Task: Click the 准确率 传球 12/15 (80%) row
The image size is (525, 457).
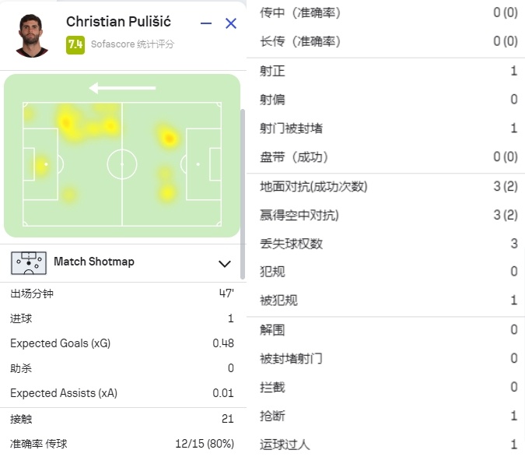Action: click(122, 444)
